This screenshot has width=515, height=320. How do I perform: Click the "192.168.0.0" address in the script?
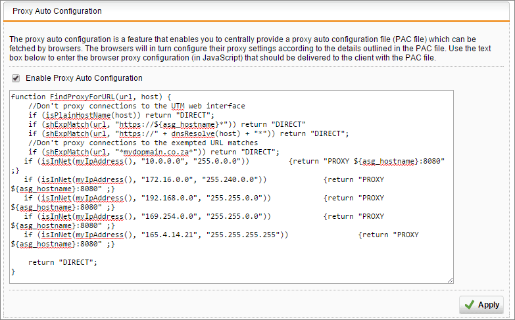[170, 198]
